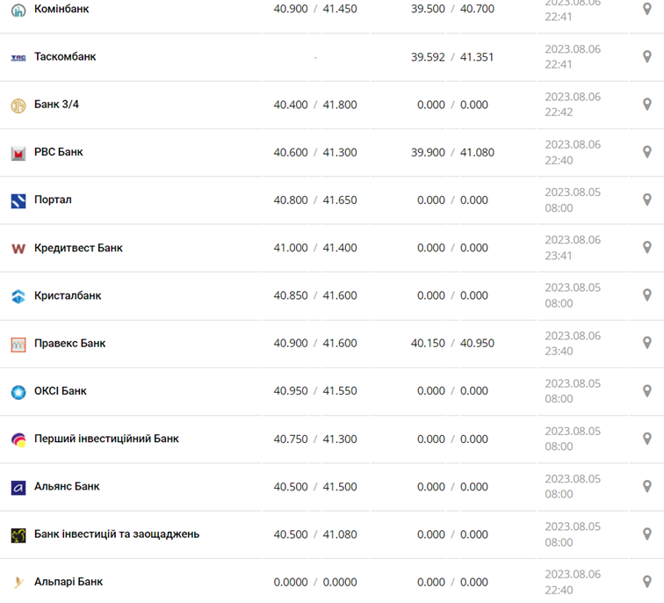Screen dimensions: 664x603
Task: Open map location pin for Альпарі Банк
Action: pos(647,582)
